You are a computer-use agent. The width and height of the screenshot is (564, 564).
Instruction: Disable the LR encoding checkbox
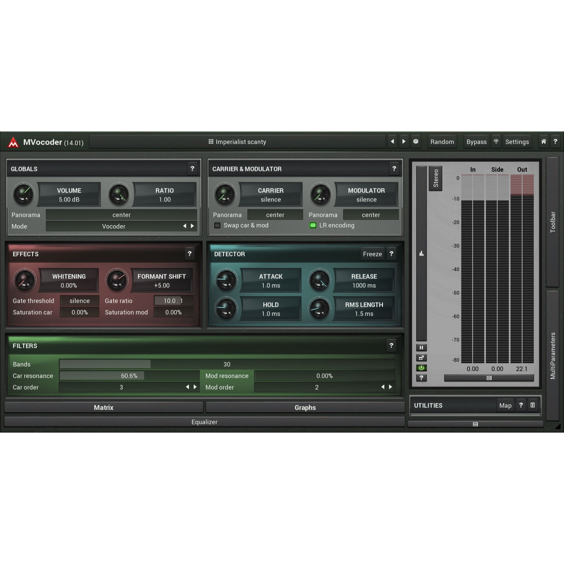(313, 225)
